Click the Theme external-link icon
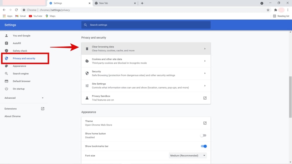Image resolution: width=292 pixels, height=164 pixels. (205, 123)
